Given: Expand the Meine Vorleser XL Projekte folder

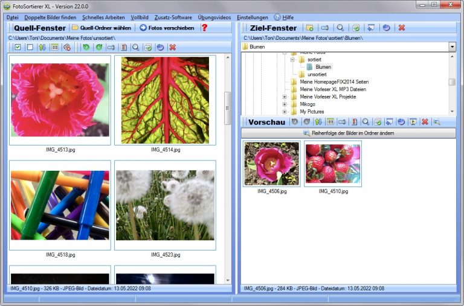Looking at the screenshot, I should pos(285,97).
